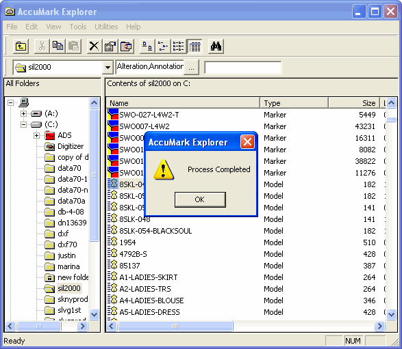Click the AccuMark Explorer title bar icon
Viewport: 402px width, 349px height.
10,12
